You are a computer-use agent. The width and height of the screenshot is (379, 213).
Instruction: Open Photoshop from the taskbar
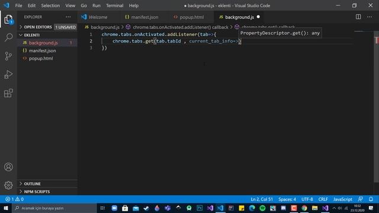coord(200,208)
